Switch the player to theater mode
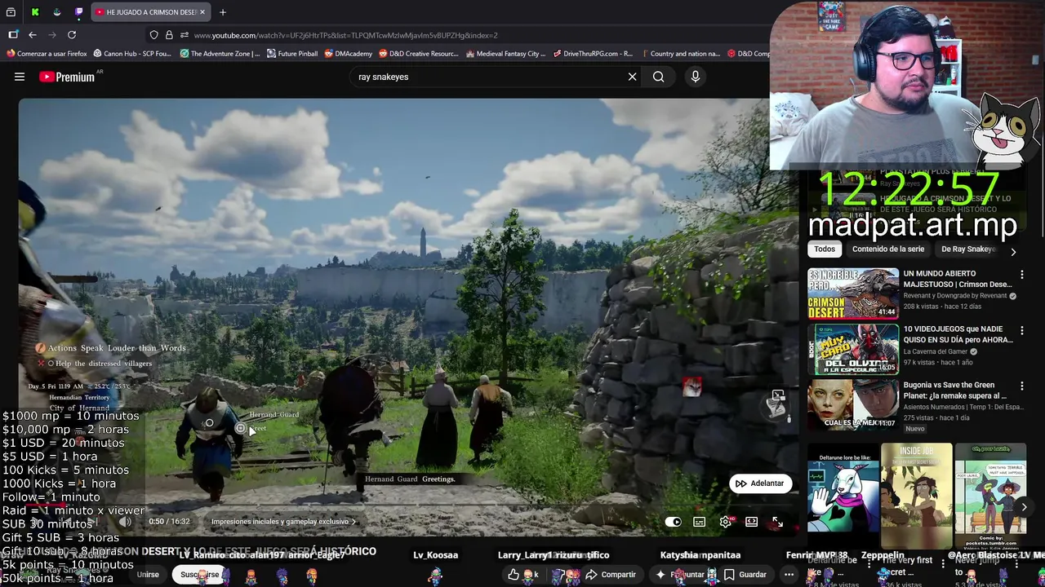The width and height of the screenshot is (1045, 587). coord(751,522)
